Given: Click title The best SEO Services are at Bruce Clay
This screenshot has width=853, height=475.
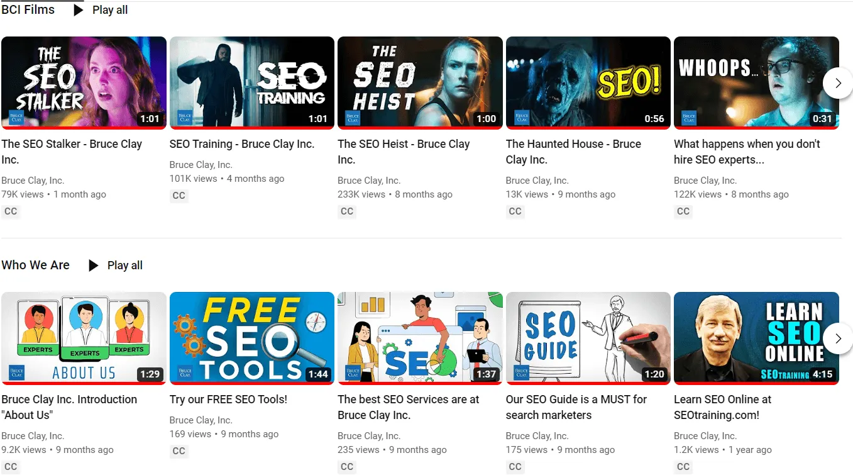Looking at the screenshot, I should (x=409, y=407).
